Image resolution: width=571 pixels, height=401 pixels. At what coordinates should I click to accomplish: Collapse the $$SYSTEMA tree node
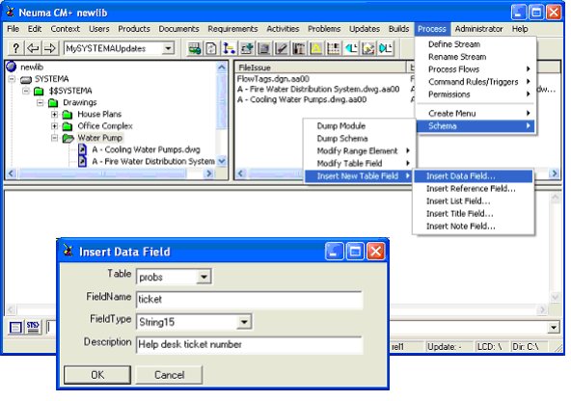click(x=26, y=91)
